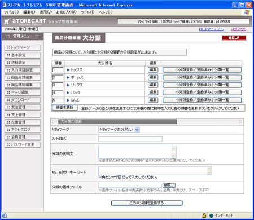Click the トップス category name

tap(76, 70)
